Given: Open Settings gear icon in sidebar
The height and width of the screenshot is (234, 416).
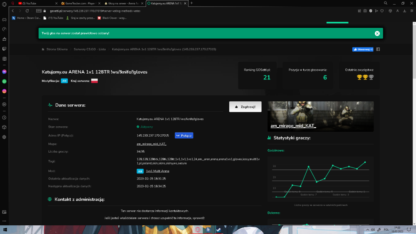Looking at the screenshot, I should tap(4, 137).
